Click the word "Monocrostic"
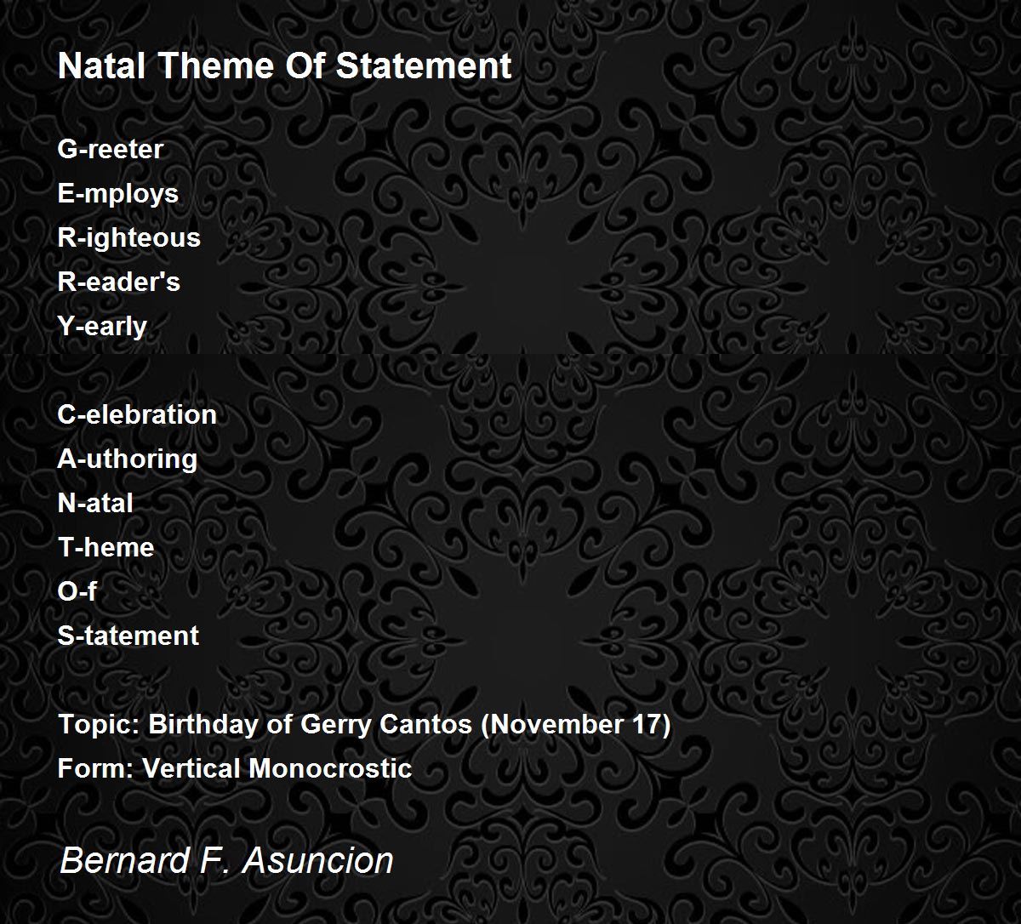Screen dimensions: 1021x924 click(x=330, y=768)
